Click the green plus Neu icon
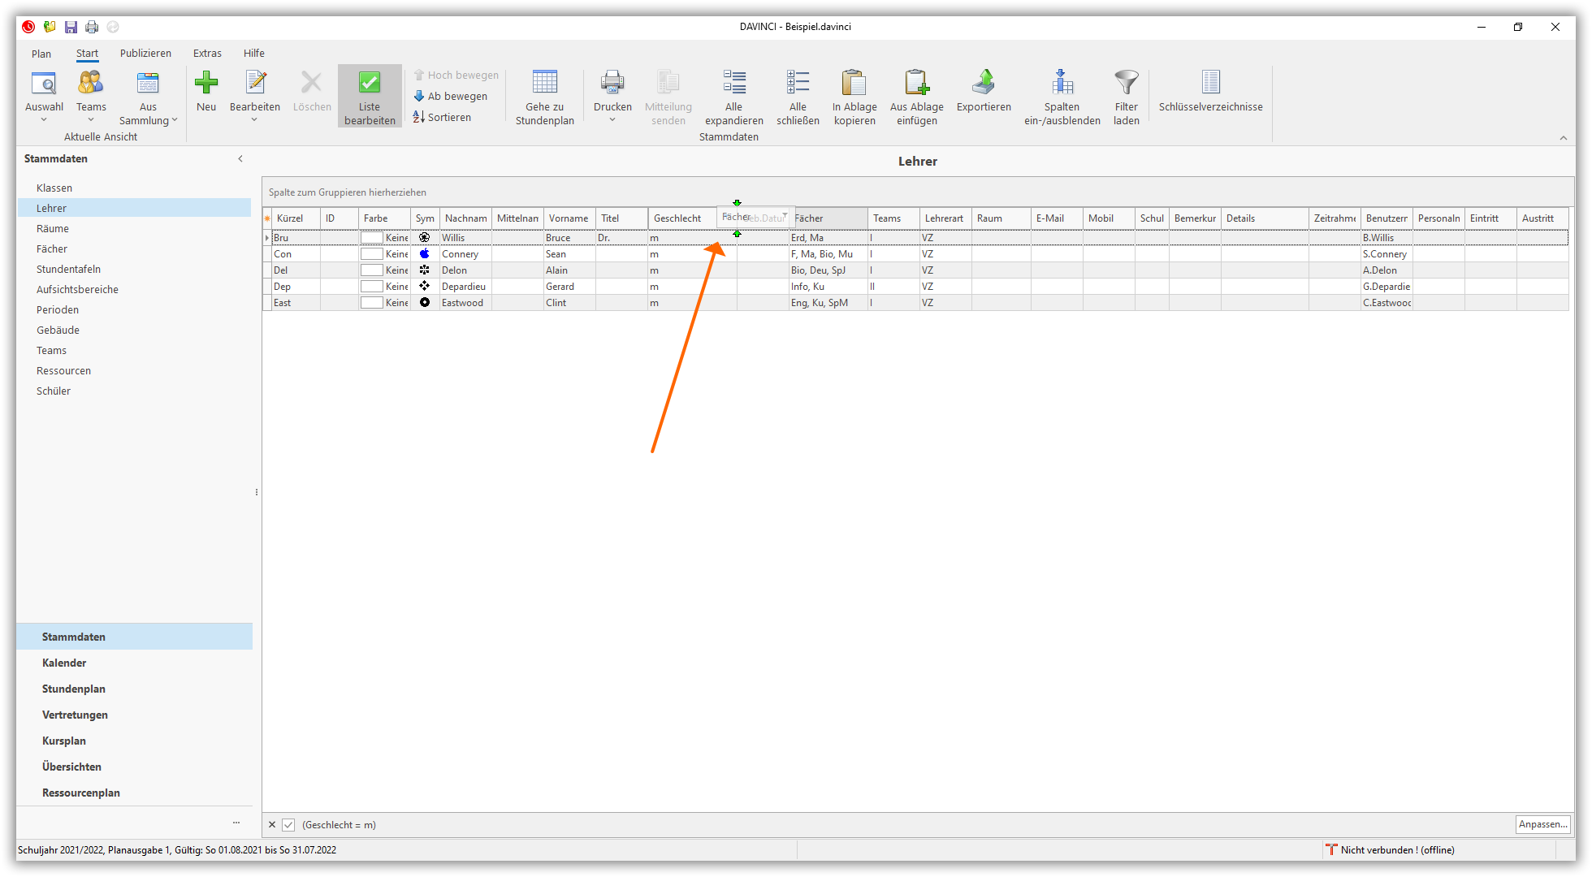1592x877 pixels. pyautogui.click(x=206, y=83)
